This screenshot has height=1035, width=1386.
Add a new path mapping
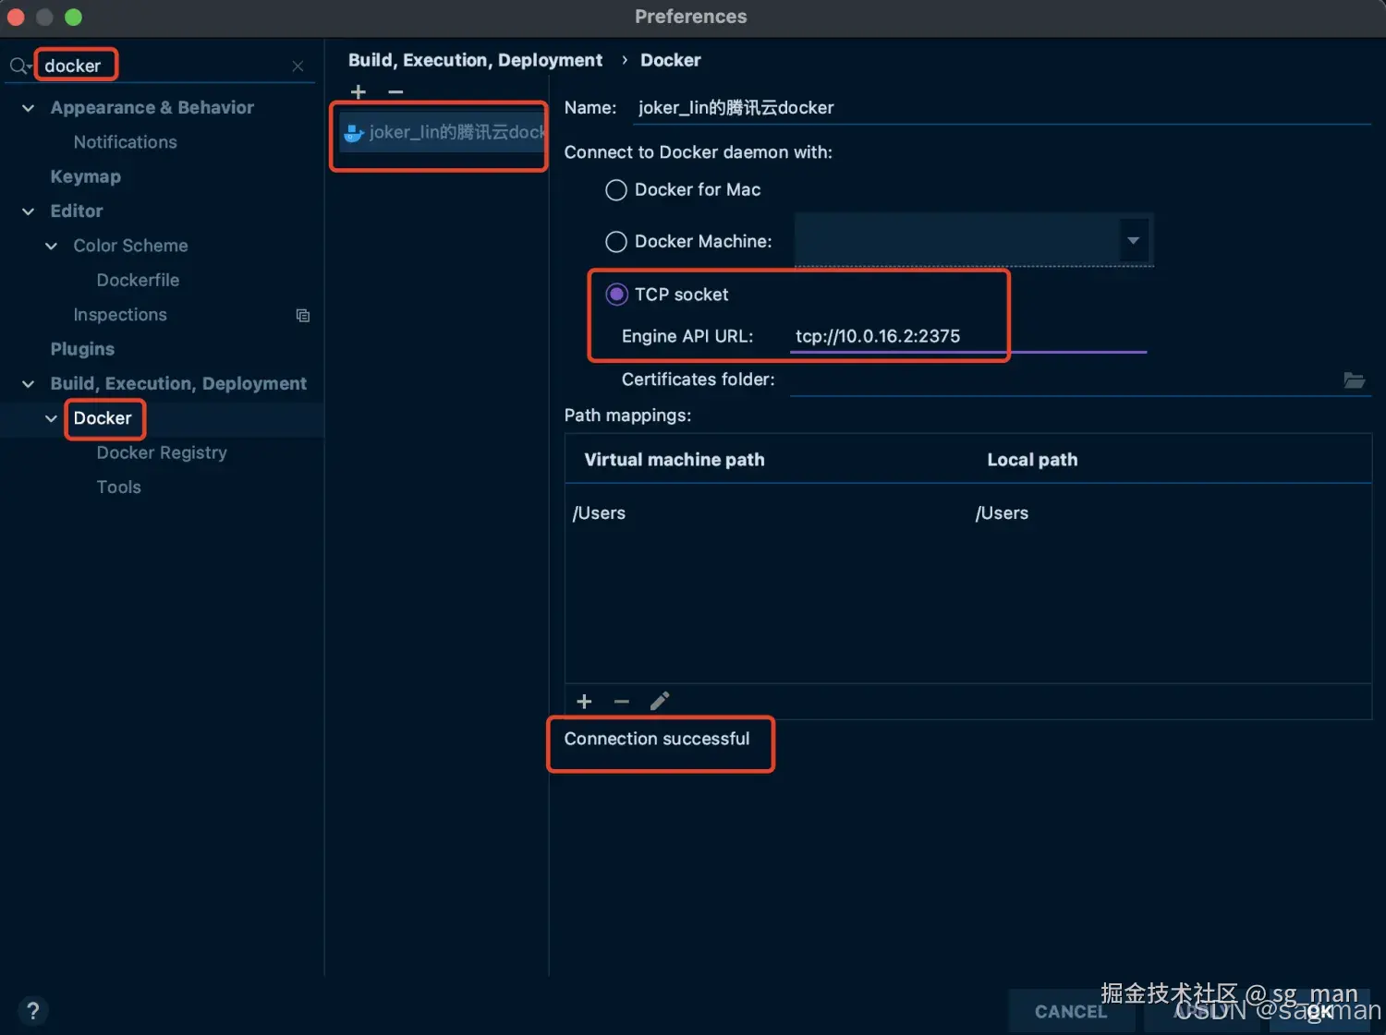tap(584, 702)
